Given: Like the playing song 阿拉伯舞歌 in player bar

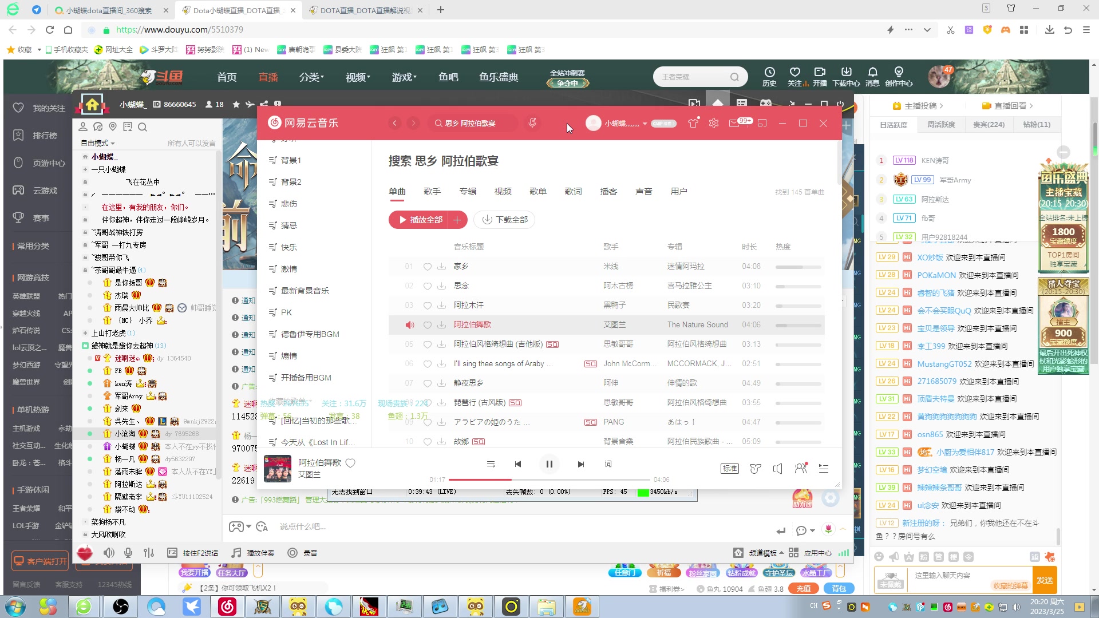Looking at the screenshot, I should [x=350, y=463].
